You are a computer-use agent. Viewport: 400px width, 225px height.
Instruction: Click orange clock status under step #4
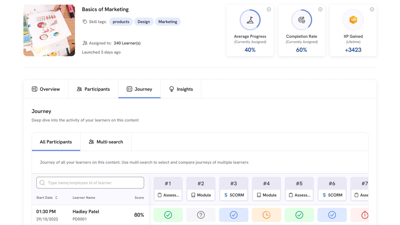[x=266, y=215]
